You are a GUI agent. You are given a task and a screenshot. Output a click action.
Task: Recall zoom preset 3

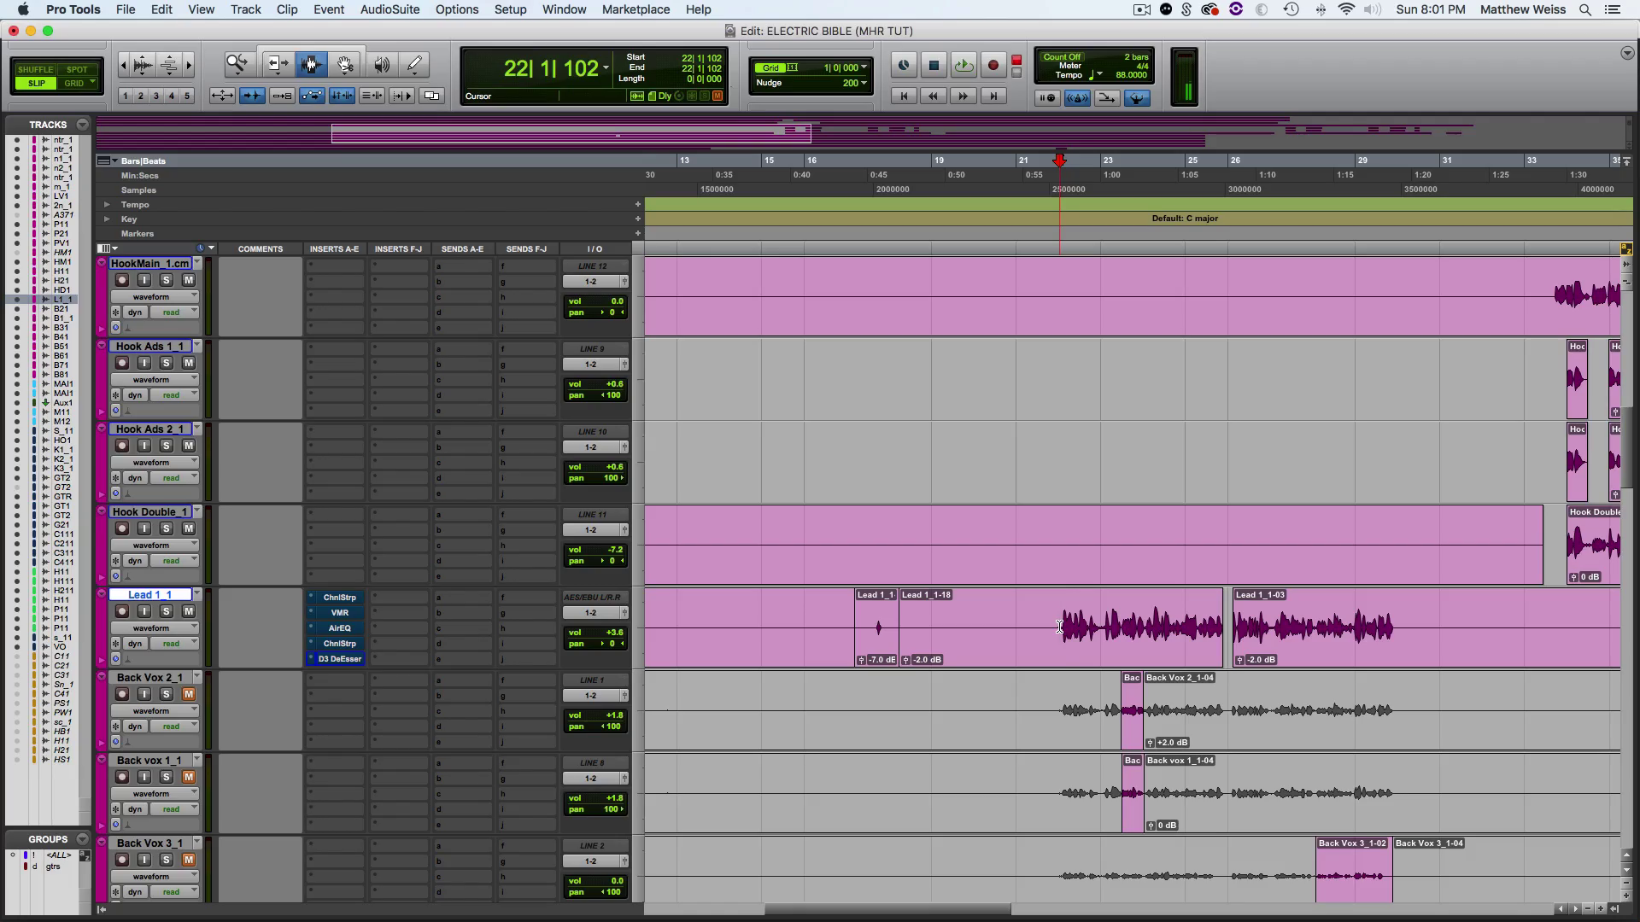[x=156, y=96]
